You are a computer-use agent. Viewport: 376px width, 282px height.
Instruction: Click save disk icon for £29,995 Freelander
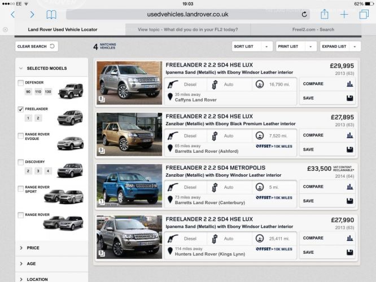(x=350, y=98)
